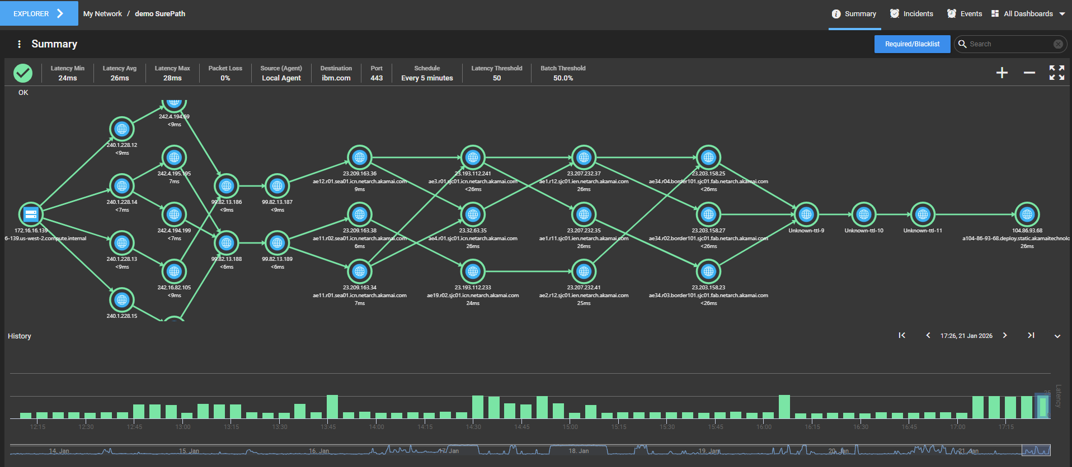Image resolution: width=1072 pixels, height=467 pixels.
Task: Select the destination node 104.86.93.68
Action: coord(1027,215)
